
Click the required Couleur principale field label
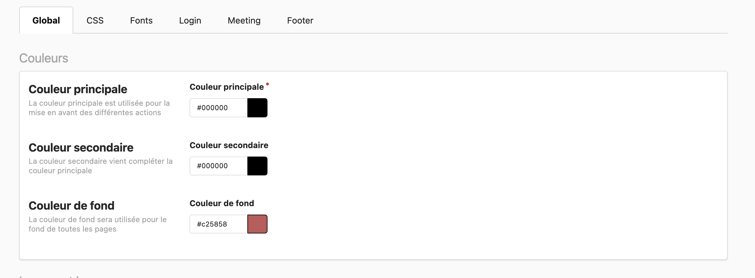pos(227,87)
